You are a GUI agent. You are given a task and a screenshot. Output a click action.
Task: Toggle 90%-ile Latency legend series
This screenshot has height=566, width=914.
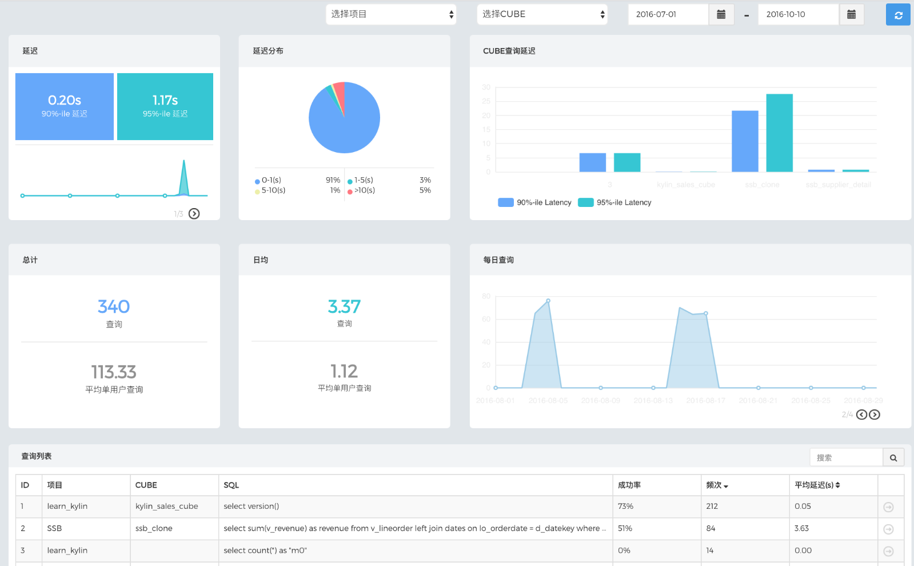pyautogui.click(x=534, y=202)
